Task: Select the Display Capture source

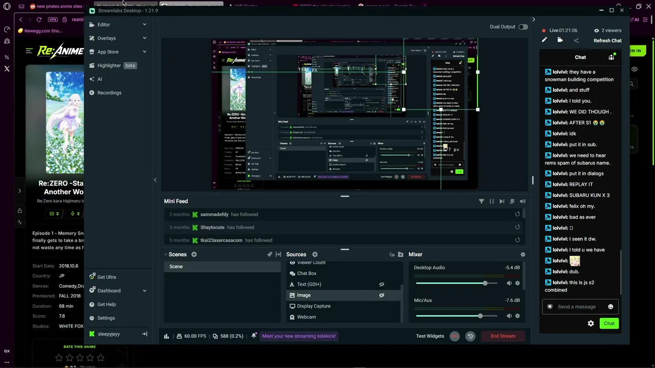Action: 343,306
